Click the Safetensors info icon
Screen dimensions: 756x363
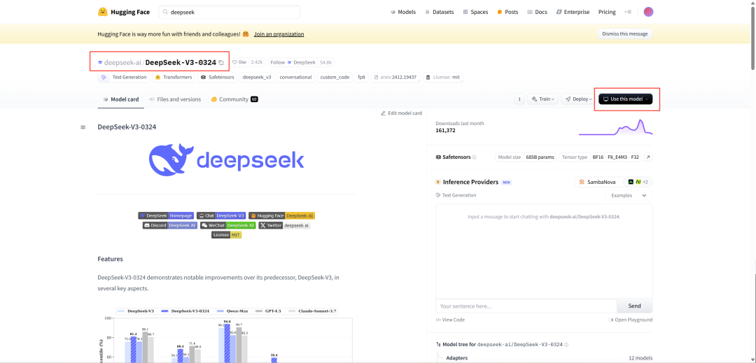(x=475, y=157)
